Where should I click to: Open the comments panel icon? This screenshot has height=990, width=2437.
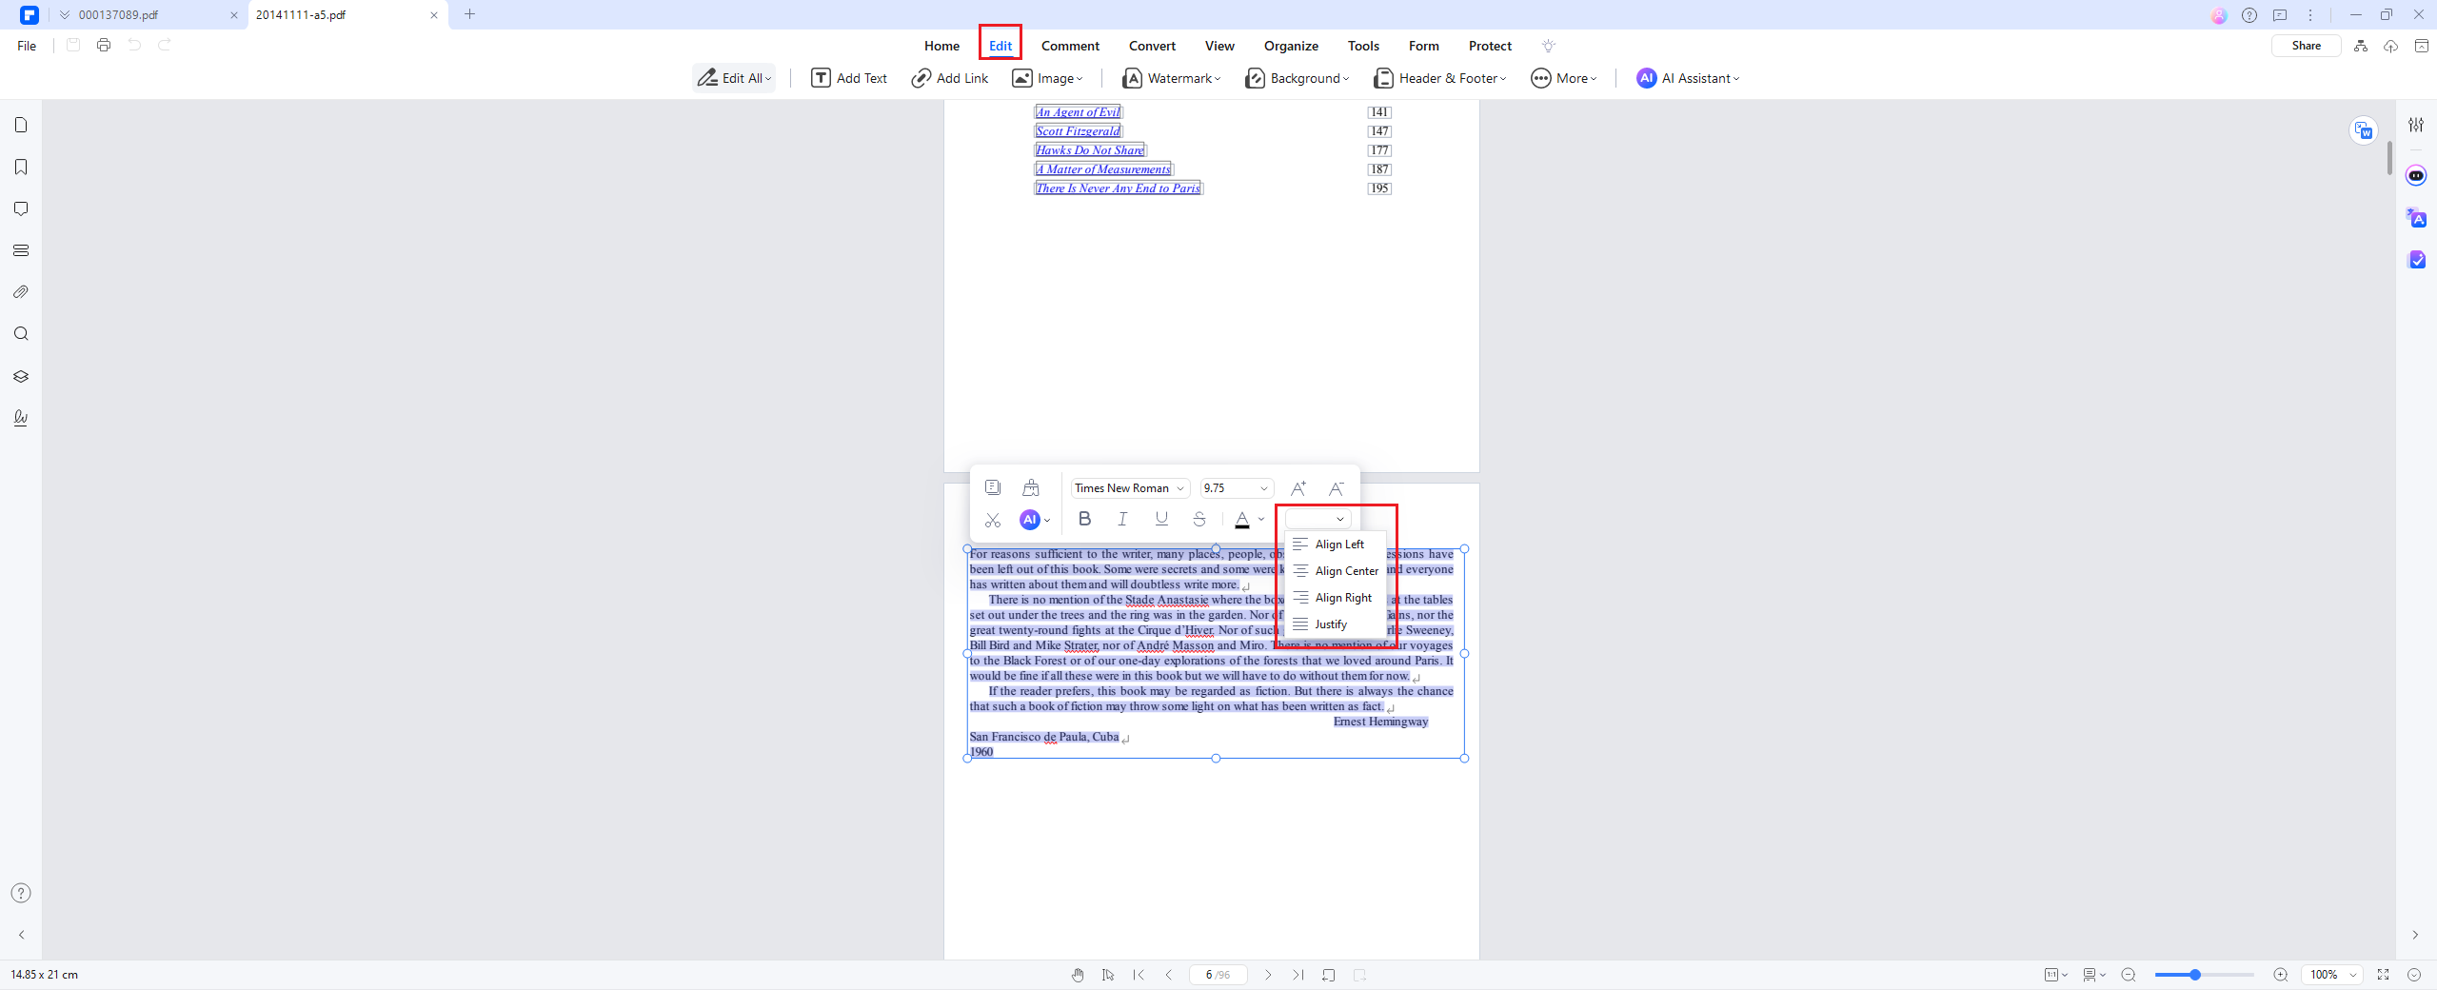[21, 208]
